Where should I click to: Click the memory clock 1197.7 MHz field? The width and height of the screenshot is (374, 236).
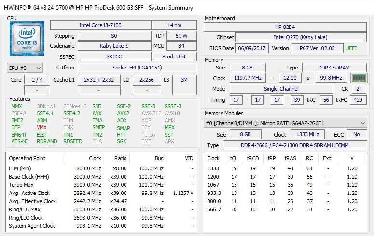point(248,78)
